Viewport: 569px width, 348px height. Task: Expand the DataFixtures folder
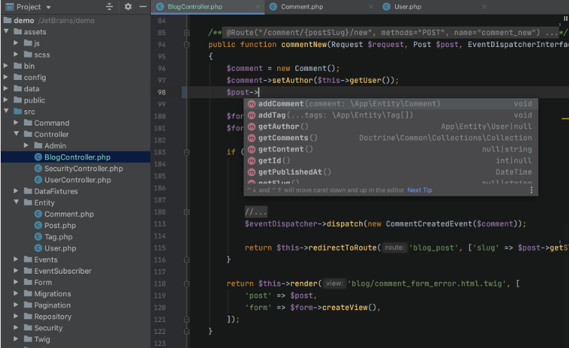[x=16, y=191]
